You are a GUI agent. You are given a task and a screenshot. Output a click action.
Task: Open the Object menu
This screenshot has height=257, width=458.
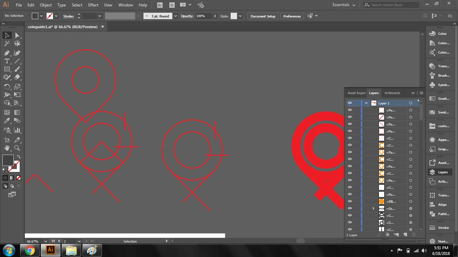[45, 5]
